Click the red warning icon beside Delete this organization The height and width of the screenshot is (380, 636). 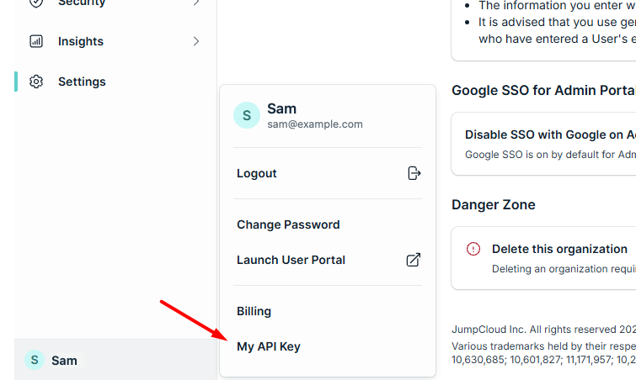tap(473, 249)
